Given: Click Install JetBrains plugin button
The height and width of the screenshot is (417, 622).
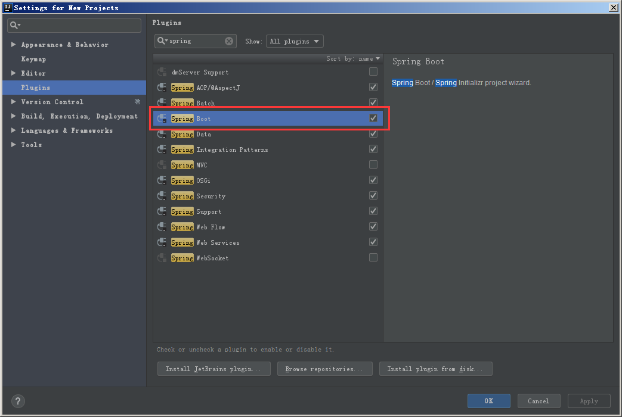Looking at the screenshot, I should pos(214,369).
